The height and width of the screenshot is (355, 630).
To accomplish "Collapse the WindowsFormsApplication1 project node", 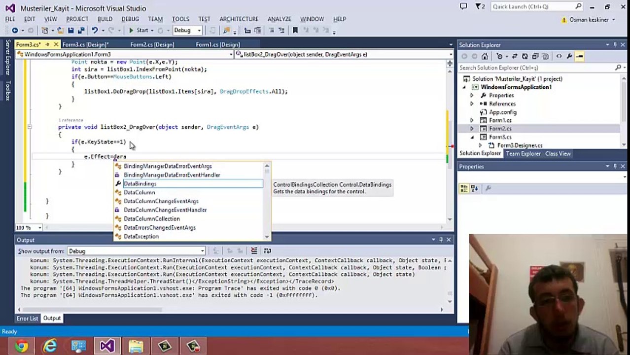I will [x=464, y=87].
